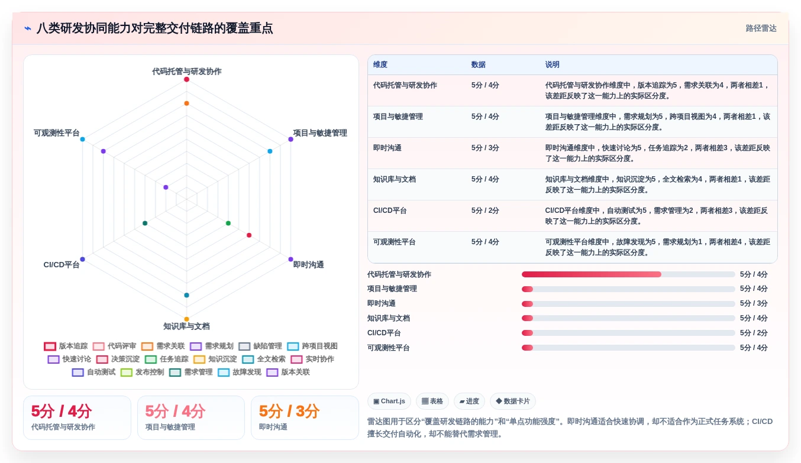Select the 知识库与文档 table row
Viewport: 801px width, 463px height.
click(x=572, y=184)
